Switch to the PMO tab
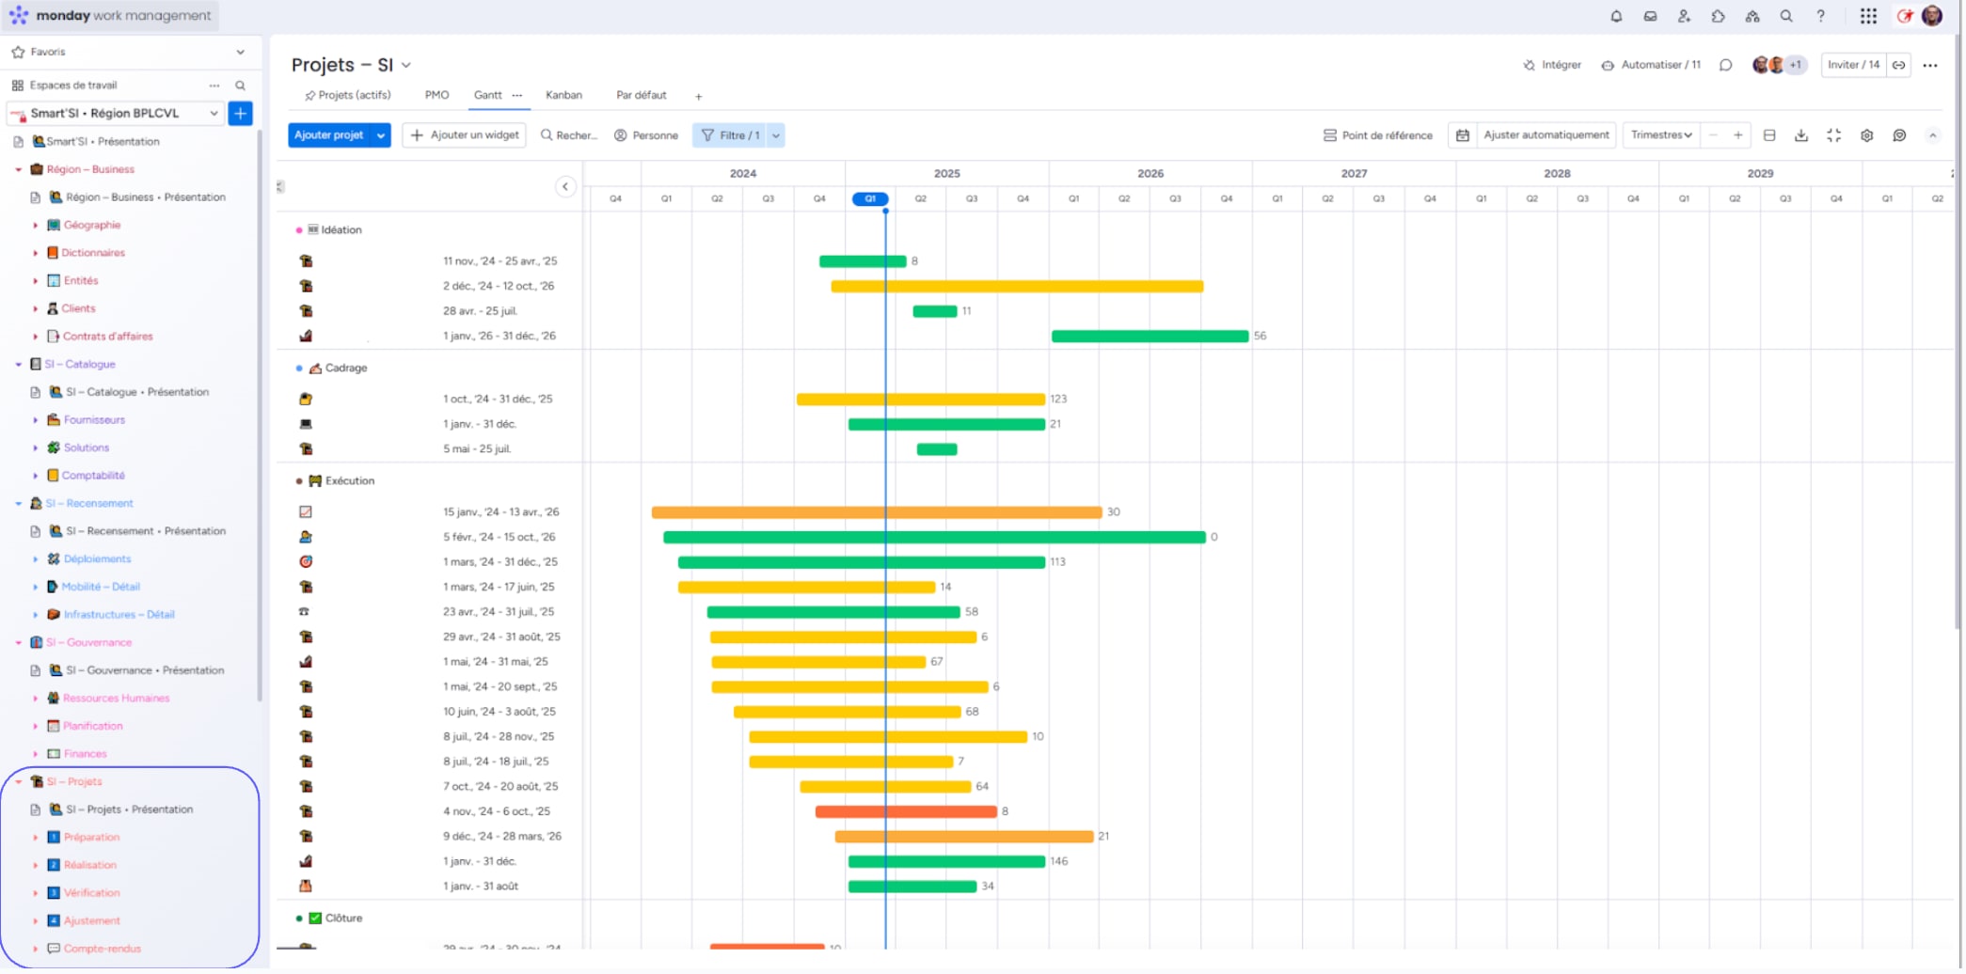Viewport: 1966px width, 974px height. tap(436, 95)
